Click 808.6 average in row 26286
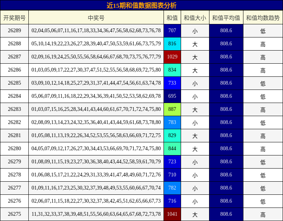Screen dimensions: 283x221 (226, 70)
